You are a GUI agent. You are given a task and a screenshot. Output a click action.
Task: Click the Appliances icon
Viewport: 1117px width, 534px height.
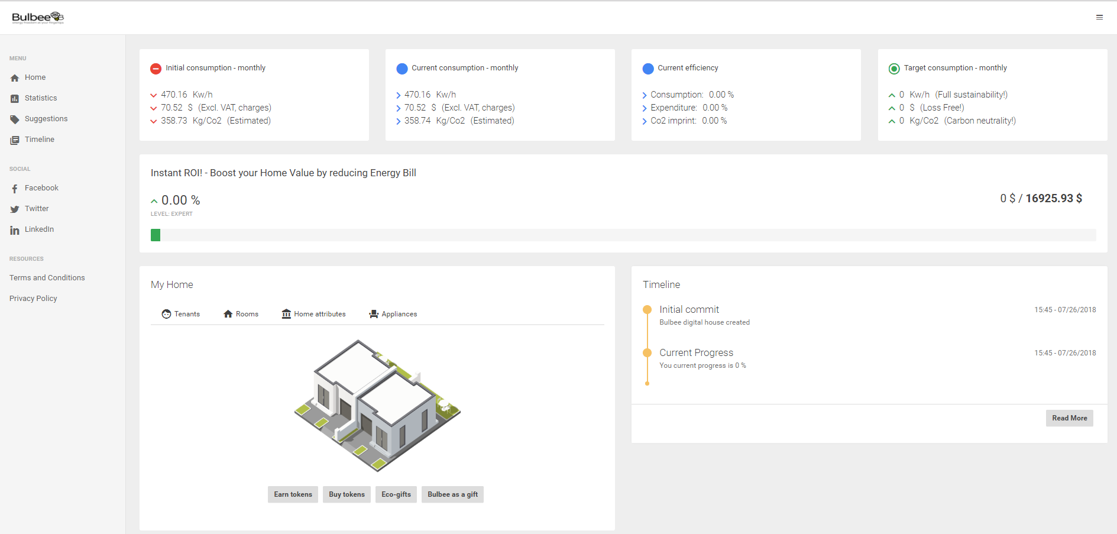click(x=374, y=314)
